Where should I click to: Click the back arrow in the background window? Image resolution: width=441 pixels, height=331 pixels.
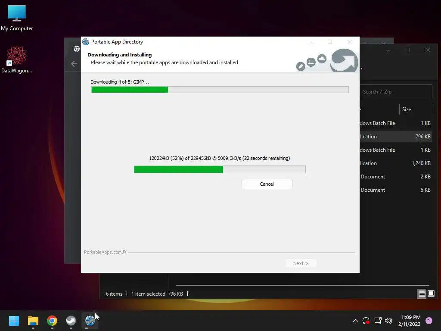coord(74,64)
